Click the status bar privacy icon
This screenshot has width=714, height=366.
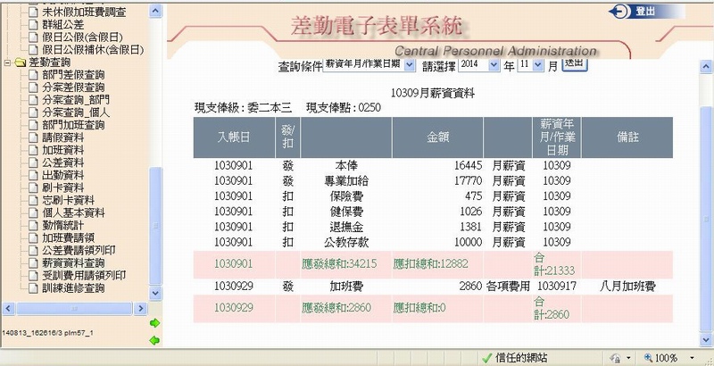click(615, 358)
